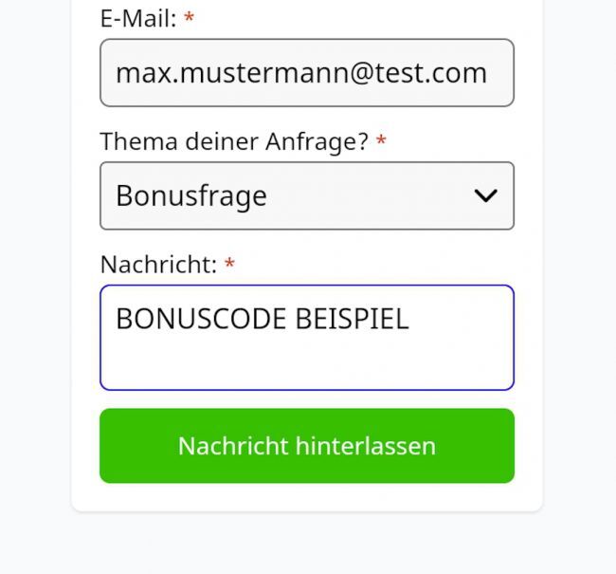
Task: Click the Nachricht label text
Action: 158,265
